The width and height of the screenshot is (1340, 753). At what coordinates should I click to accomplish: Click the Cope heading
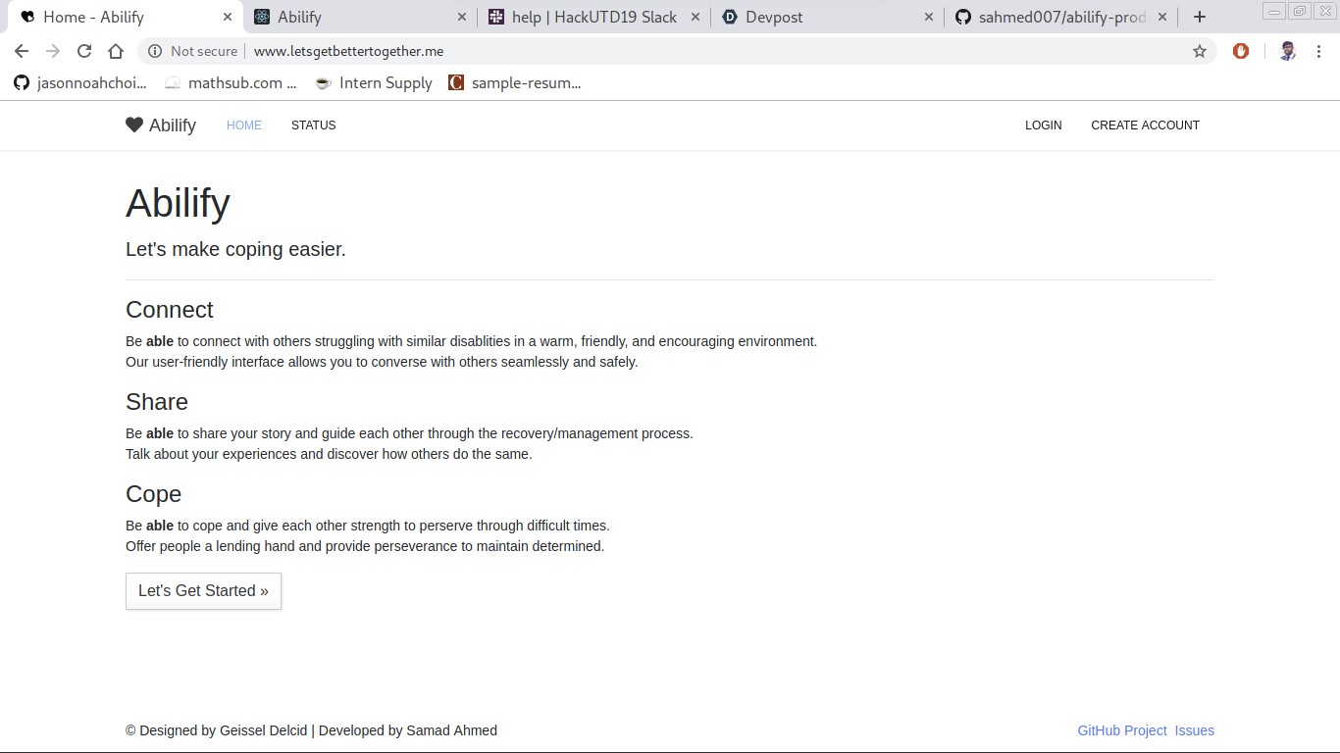(154, 494)
